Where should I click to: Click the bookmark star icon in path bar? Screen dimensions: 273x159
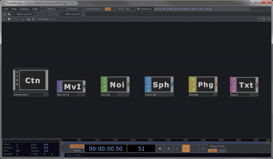[x=29, y=19]
